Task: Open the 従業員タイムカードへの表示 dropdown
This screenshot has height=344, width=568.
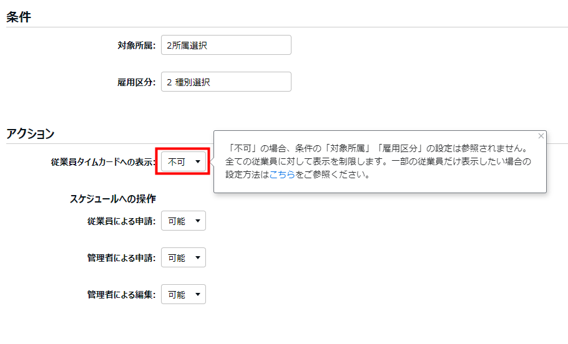Action: point(184,162)
